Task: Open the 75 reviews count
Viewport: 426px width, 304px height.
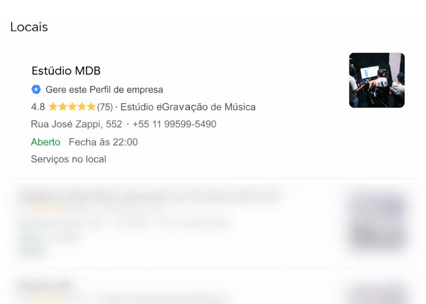Action: pos(105,107)
